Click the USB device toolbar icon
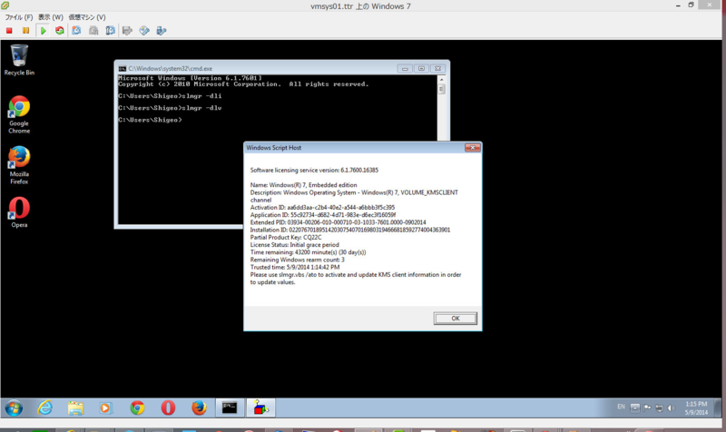Screen dimensions: 726x432 (162, 31)
